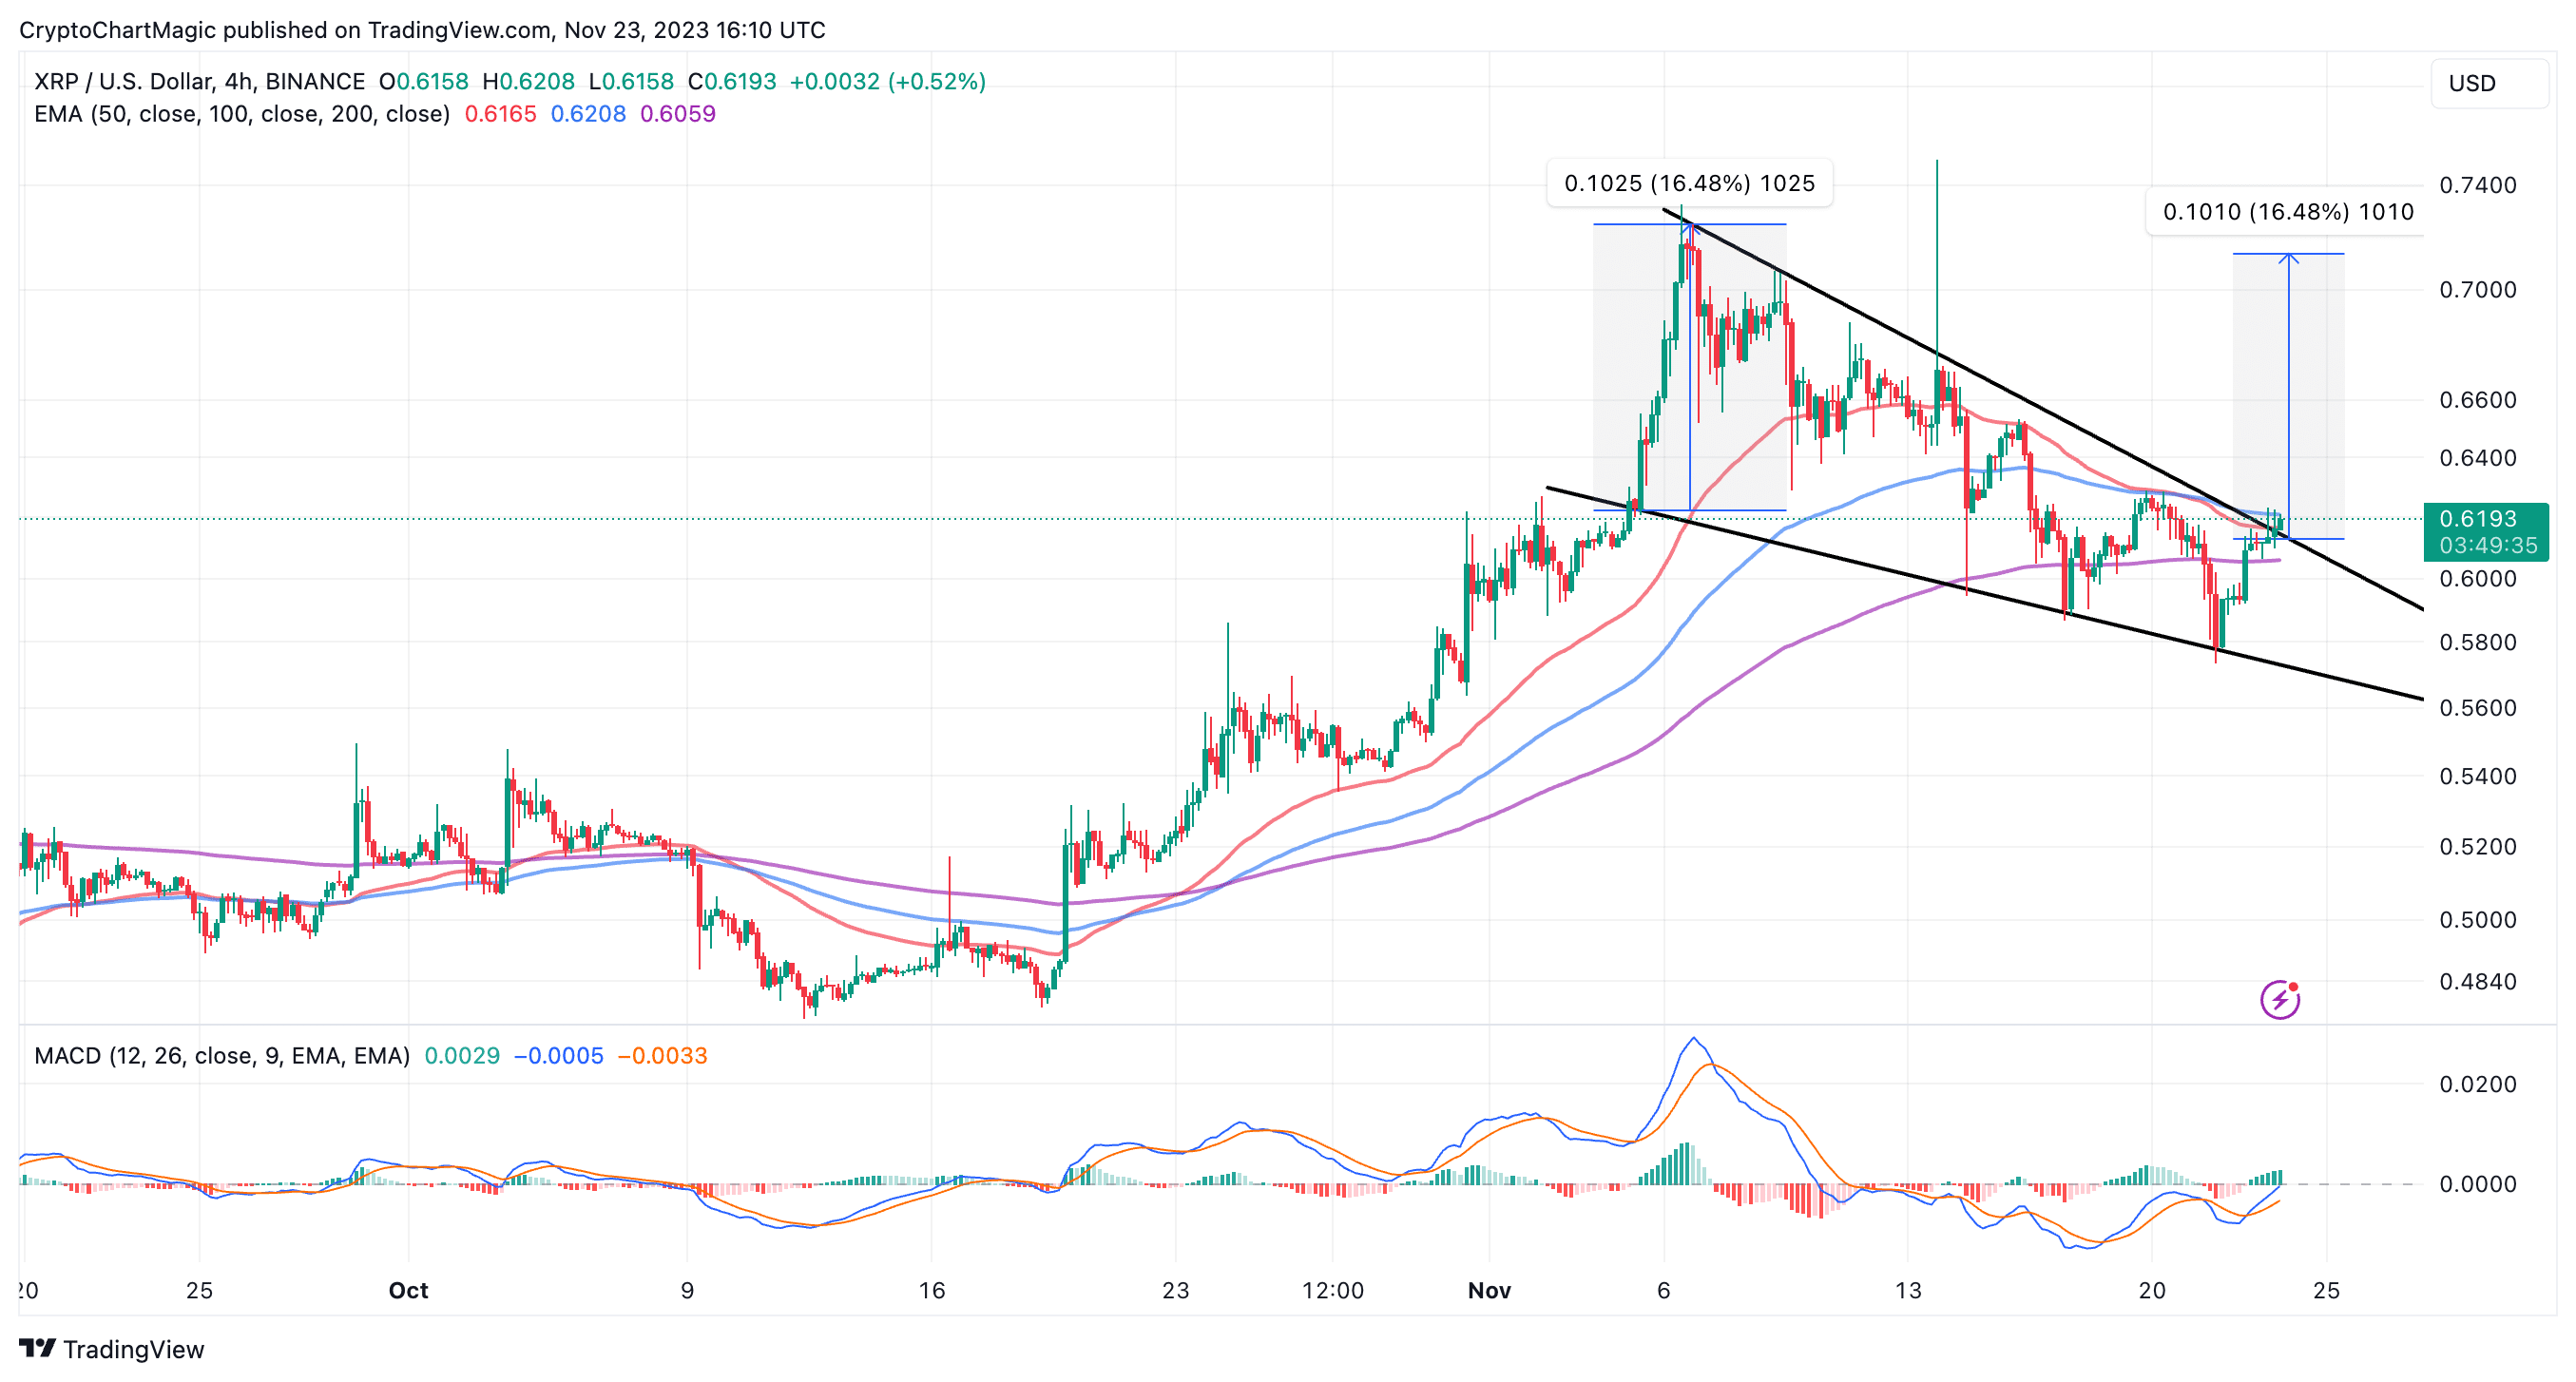Click the 23 date label on time axis

1176,1290
